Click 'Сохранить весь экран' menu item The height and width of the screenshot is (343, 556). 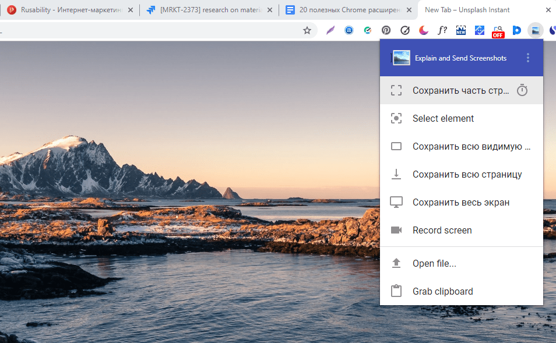[460, 202]
